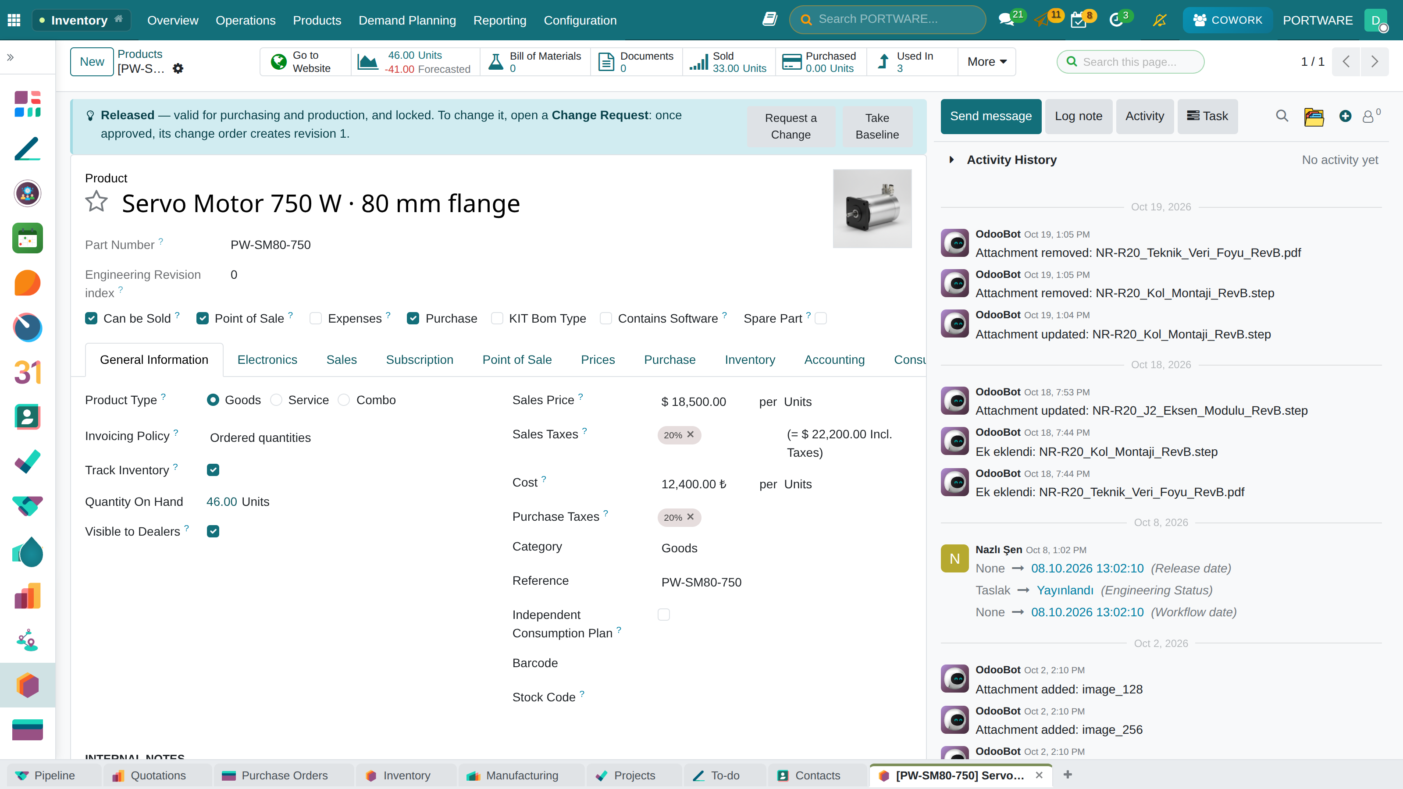Screen dimensions: 1403x789
Task: Open the activities calendar icon with badge 8
Action: (1079, 20)
